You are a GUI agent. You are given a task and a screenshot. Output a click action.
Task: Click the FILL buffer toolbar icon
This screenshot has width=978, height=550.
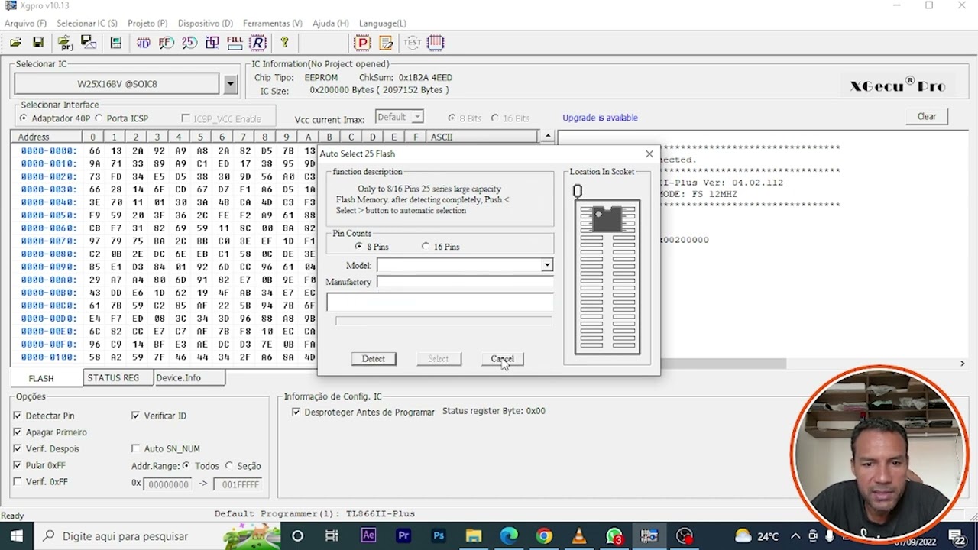point(235,43)
